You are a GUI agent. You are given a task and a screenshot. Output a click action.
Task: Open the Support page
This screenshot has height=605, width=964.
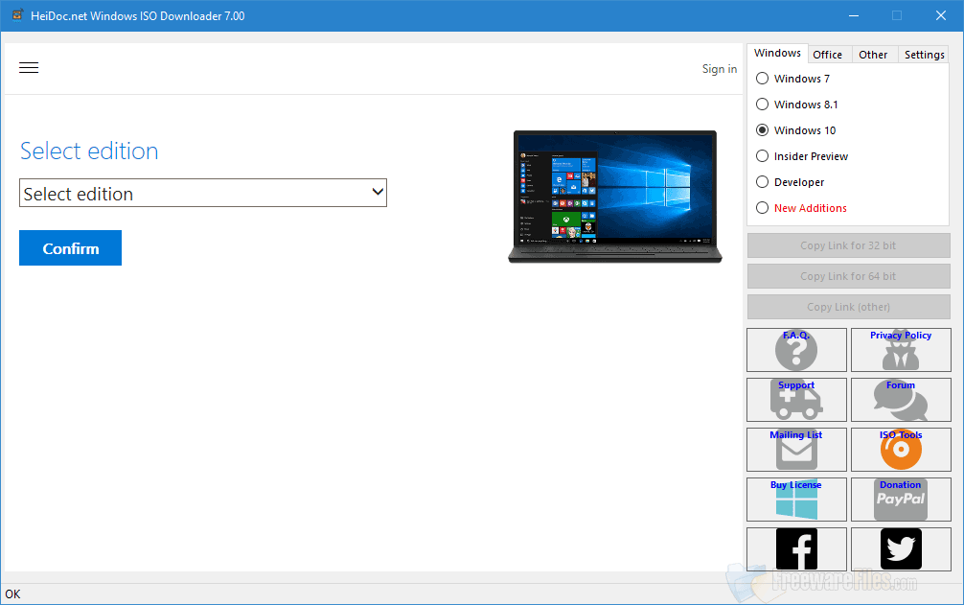[x=795, y=399]
